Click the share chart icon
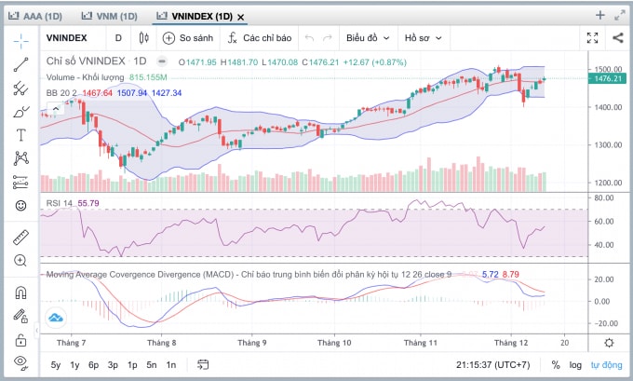 pyautogui.click(x=618, y=38)
